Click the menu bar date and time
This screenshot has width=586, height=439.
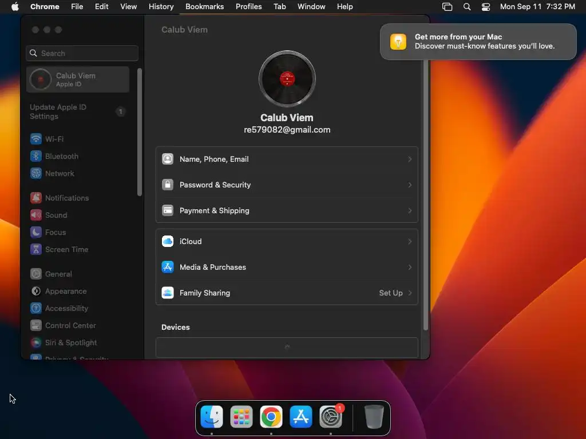tap(537, 7)
